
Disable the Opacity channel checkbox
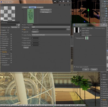pyautogui.click(x=11, y=52)
